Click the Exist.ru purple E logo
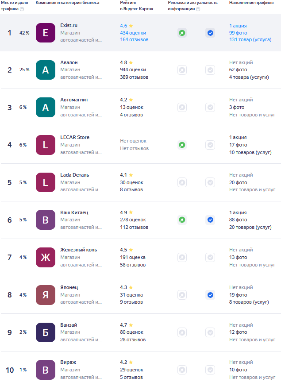This screenshot has width=281, height=386. pos(46,33)
